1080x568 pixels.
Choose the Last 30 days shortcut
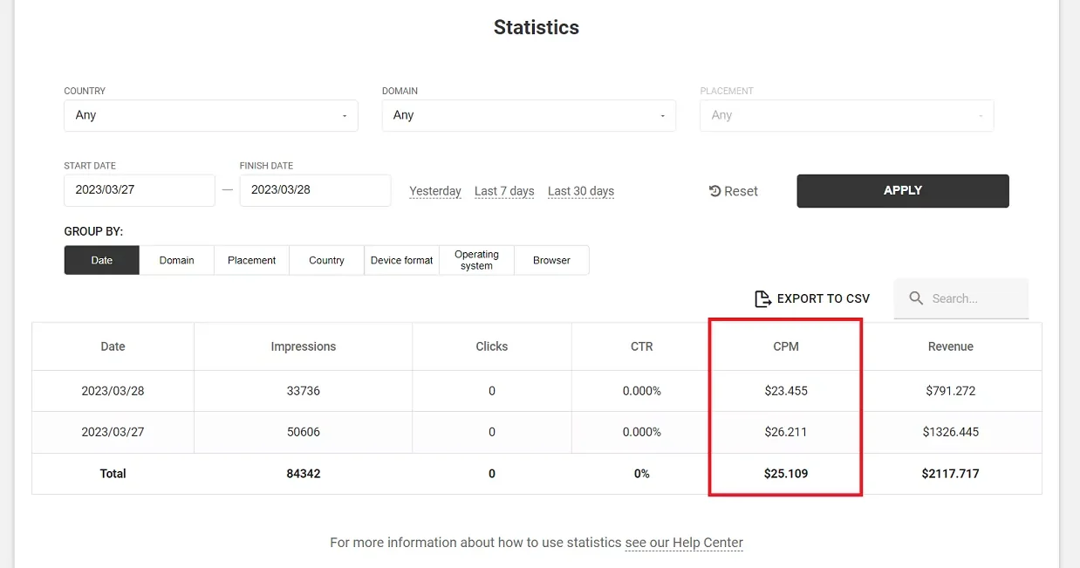581,191
